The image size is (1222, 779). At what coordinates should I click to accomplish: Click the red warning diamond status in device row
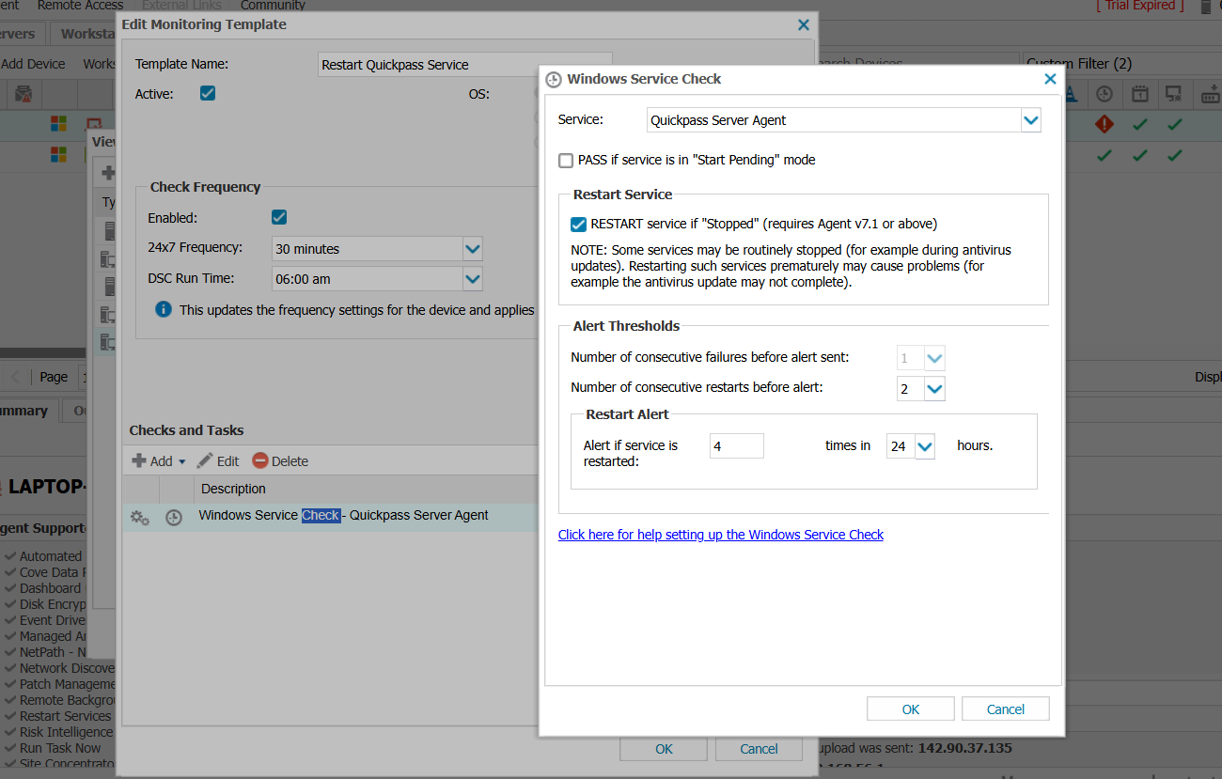click(x=1104, y=124)
